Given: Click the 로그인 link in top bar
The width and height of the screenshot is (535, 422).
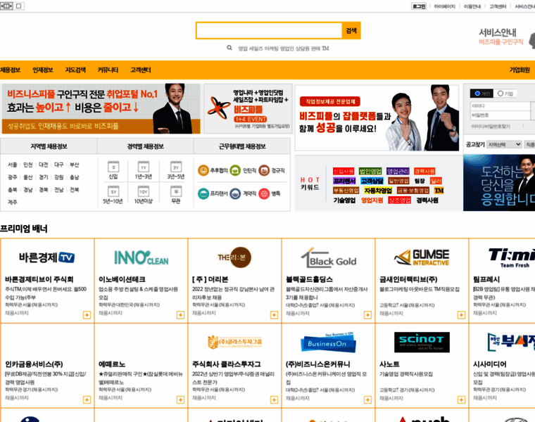Looking at the screenshot, I should click(419, 6).
